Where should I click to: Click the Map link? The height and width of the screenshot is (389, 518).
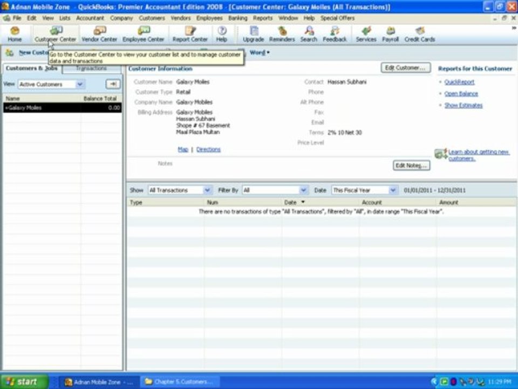tap(183, 150)
